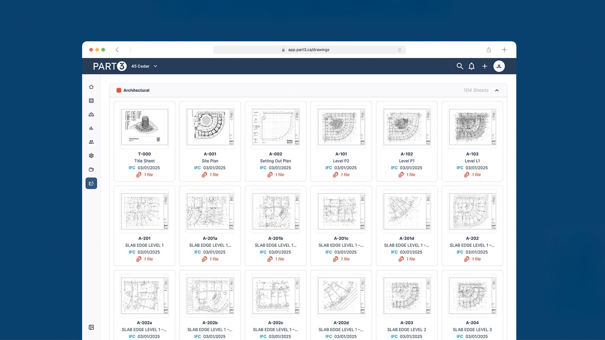The image size is (605, 340).
Task: Open the folders documents sidebar icon
Action: [x=91, y=169]
